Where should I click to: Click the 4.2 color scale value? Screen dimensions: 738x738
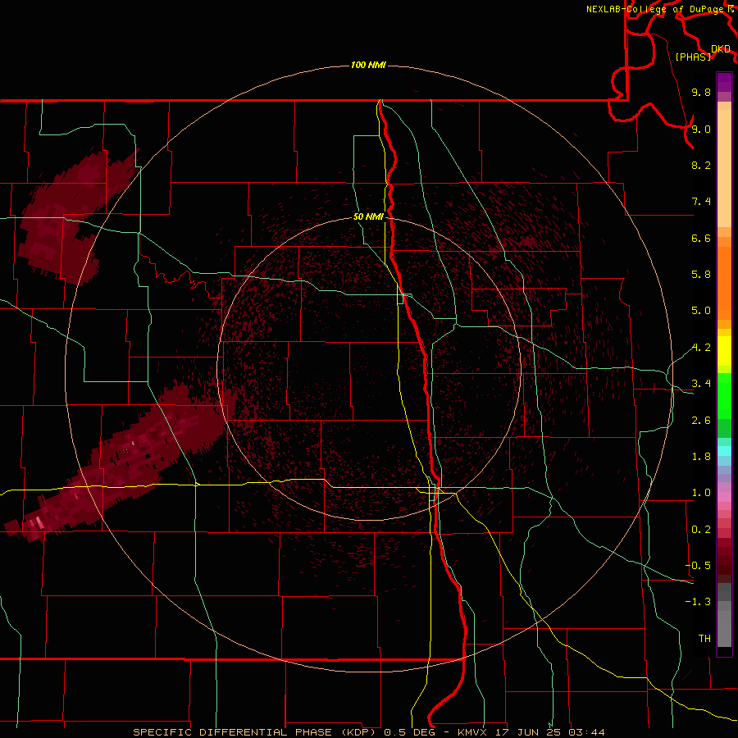click(701, 348)
